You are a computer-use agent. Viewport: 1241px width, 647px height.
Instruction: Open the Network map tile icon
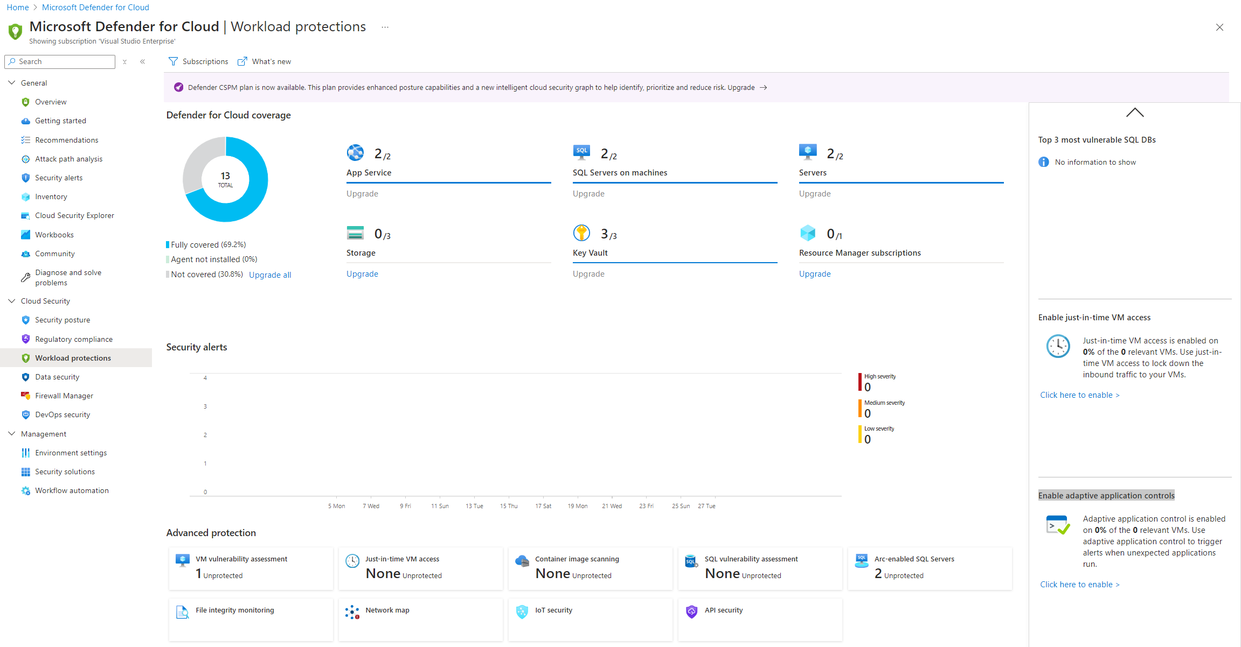[x=352, y=612]
